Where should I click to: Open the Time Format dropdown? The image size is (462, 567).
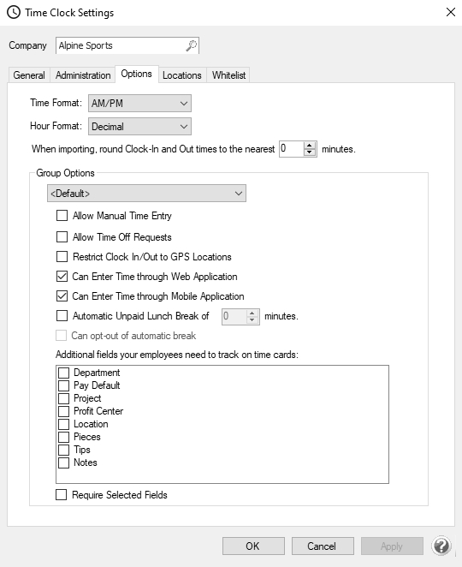click(x=139, y=104)
